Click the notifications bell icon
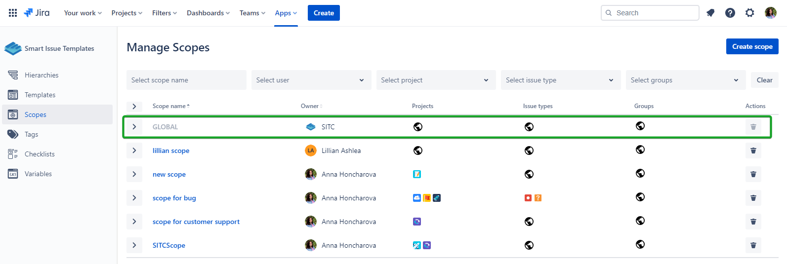 710,13
